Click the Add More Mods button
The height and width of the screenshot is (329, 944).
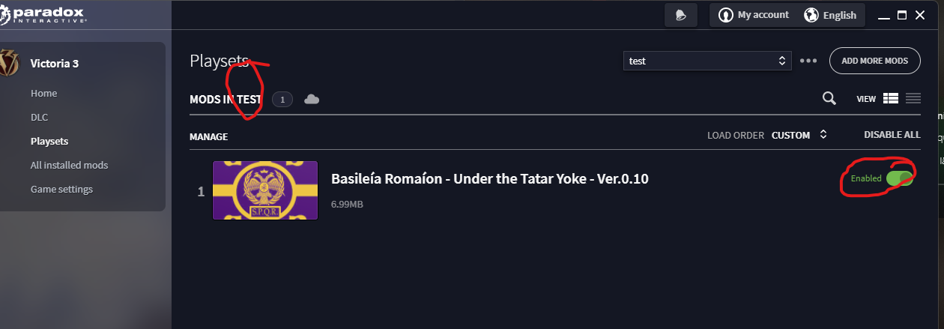874,61
